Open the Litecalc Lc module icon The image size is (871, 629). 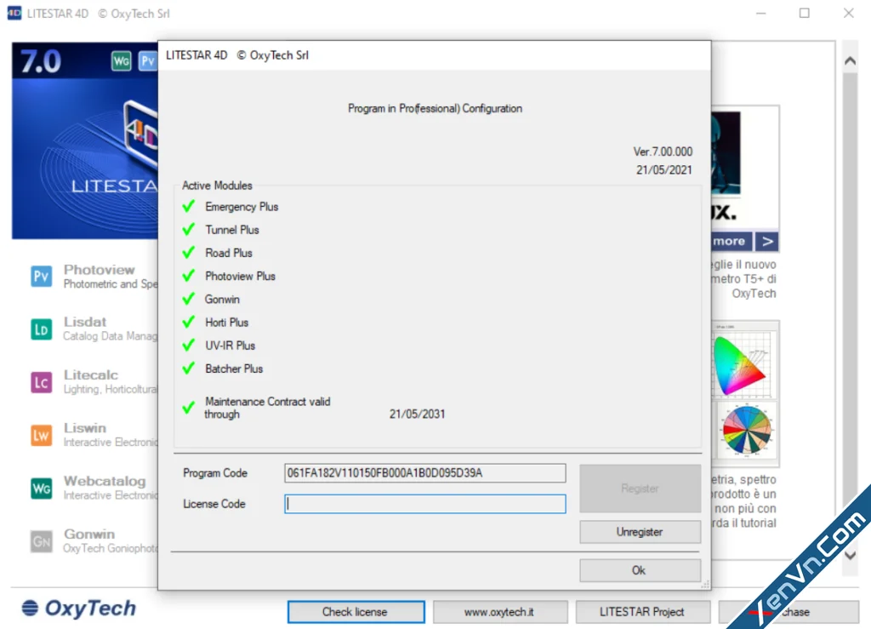[x=41, y=382]
